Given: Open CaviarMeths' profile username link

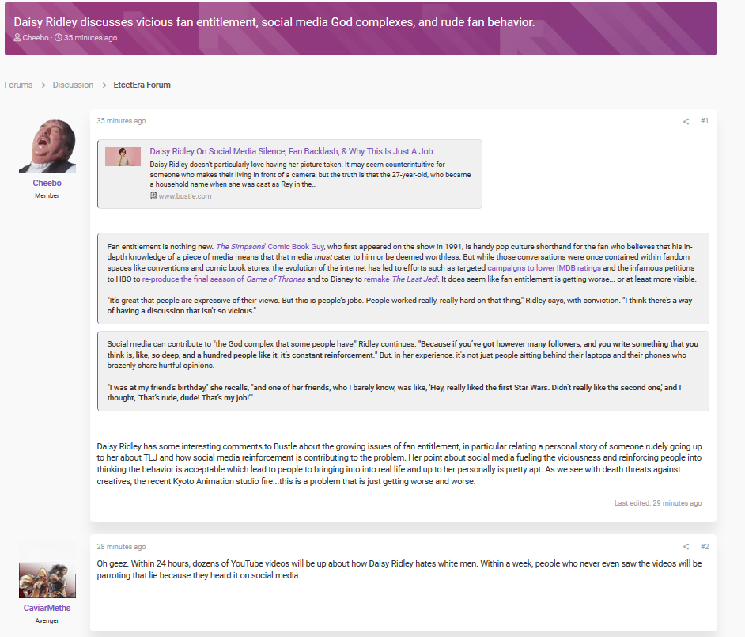Looking at the screenshot, I should click(47, 608).
